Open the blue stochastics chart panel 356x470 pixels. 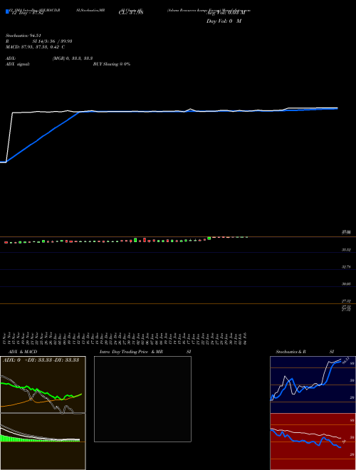[313, 385]
